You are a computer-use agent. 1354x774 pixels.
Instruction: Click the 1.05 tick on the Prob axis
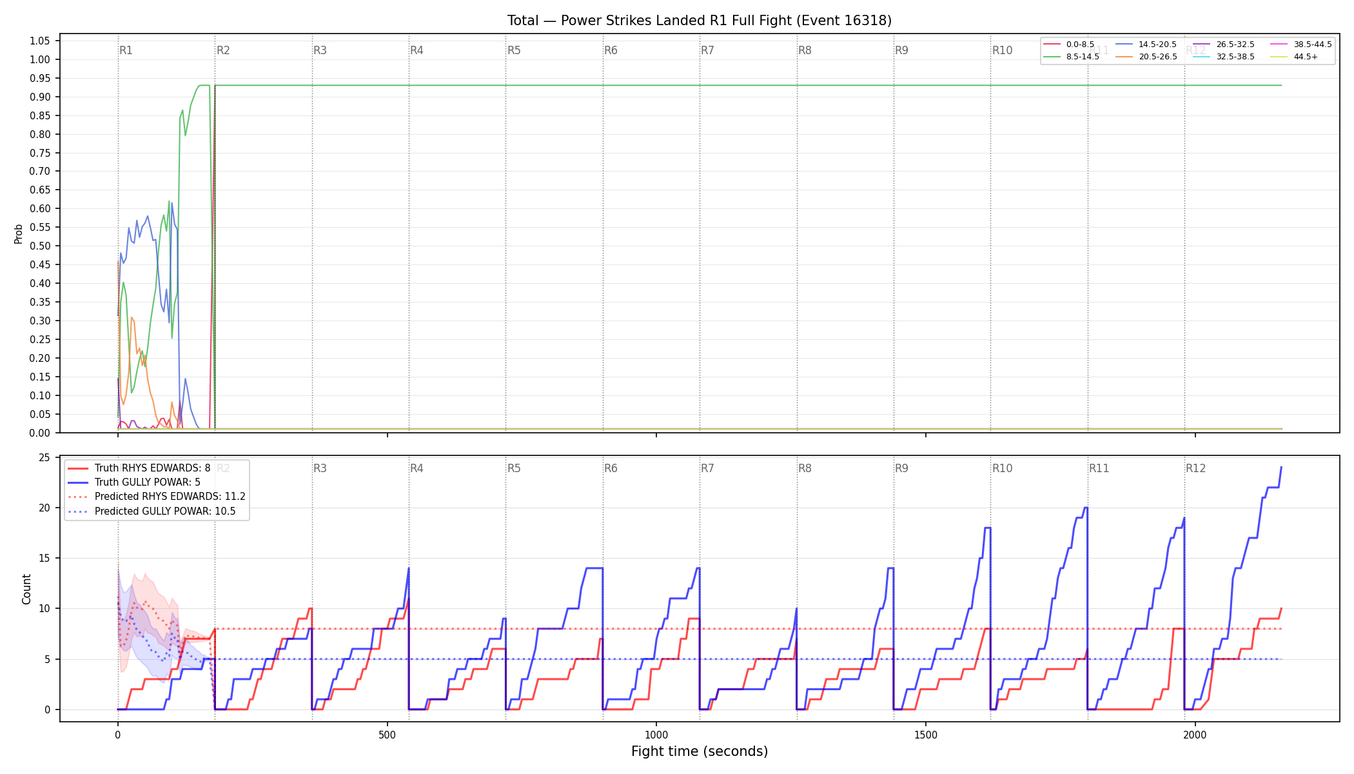coord(40,41)
